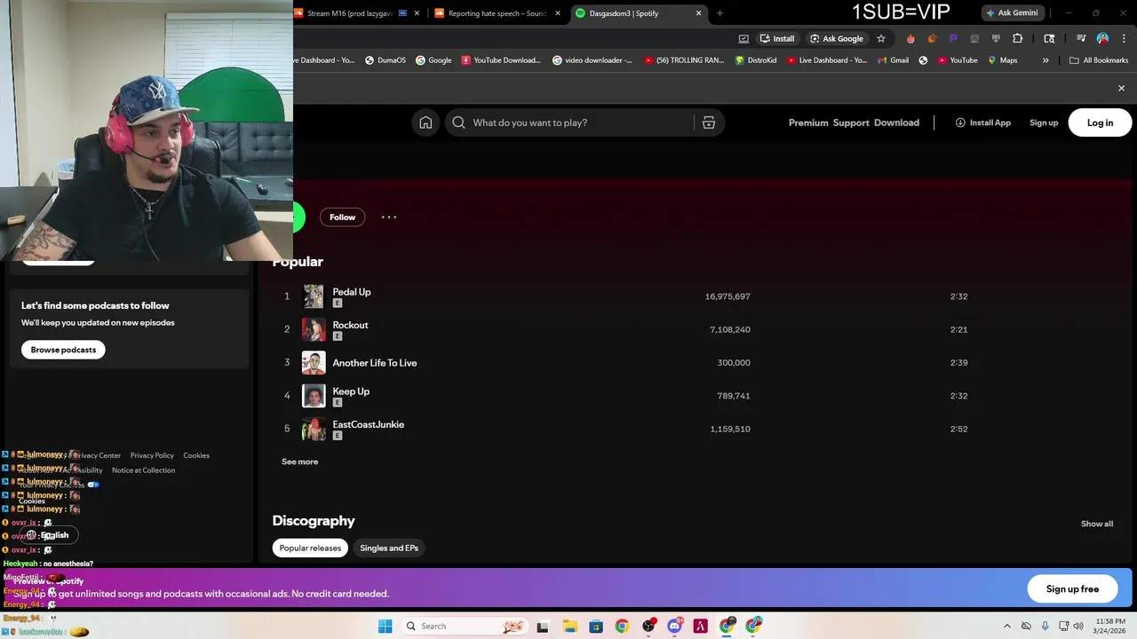Open the Cookies link beside Privacy Policy
The height and width of the screenshot is (639, 1137).
[196, 455]
